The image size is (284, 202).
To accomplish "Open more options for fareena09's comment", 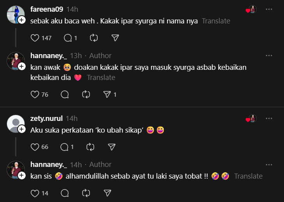I will coord(269,9).
